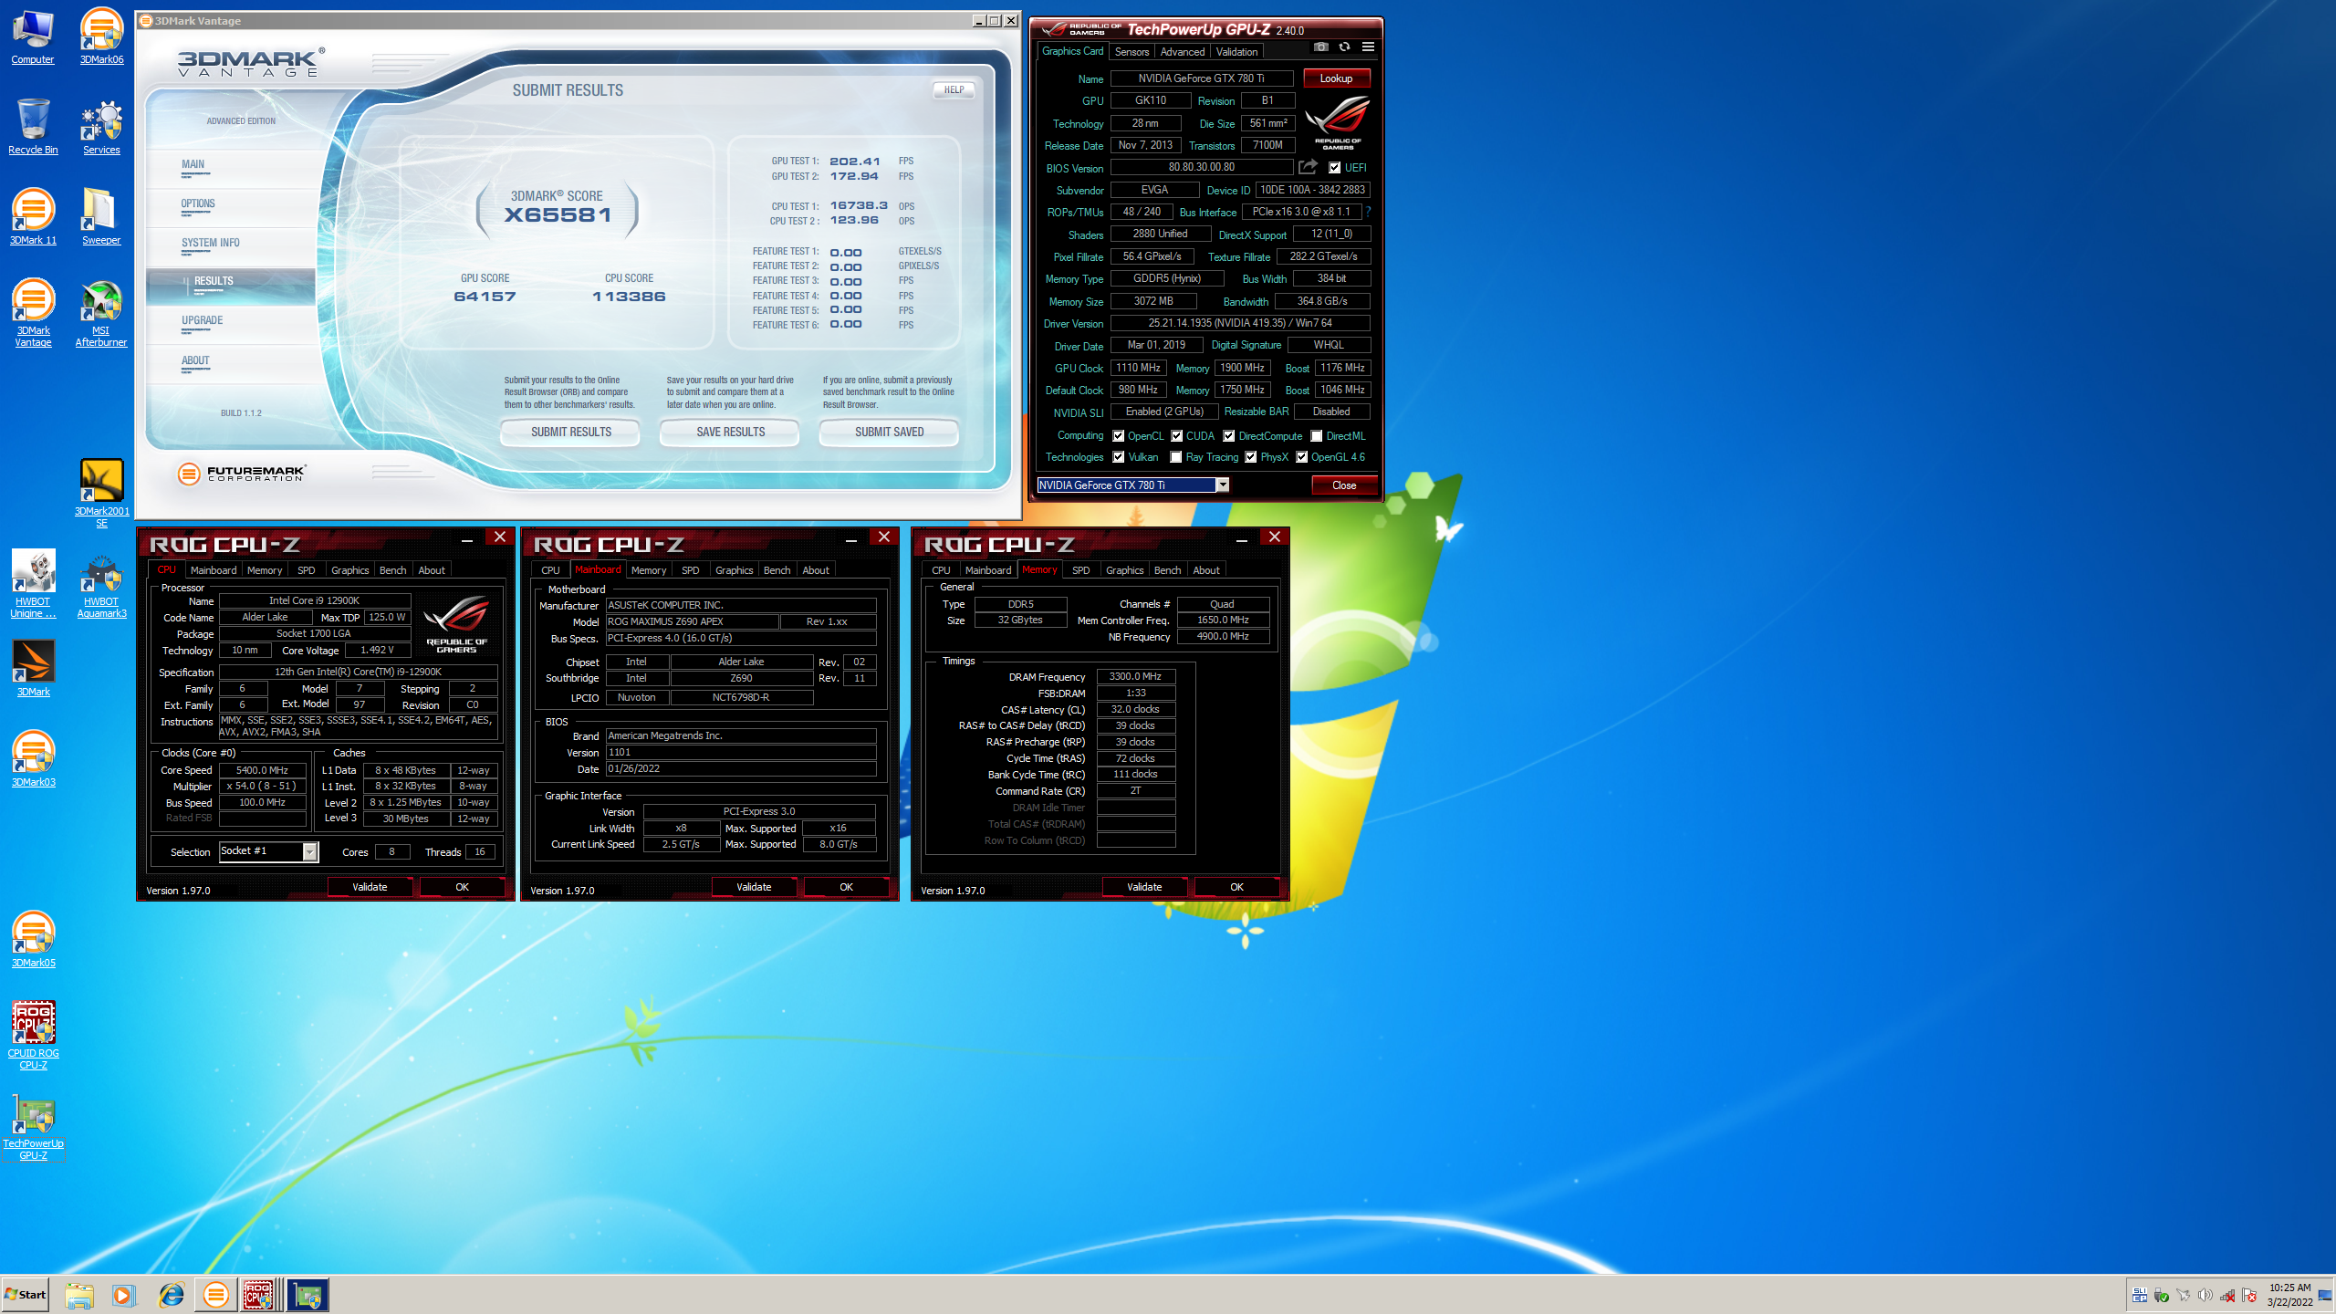Open the 3DMark06 desktop shortcut
The image size is (2336, 1314).
(x=101, y=36)
